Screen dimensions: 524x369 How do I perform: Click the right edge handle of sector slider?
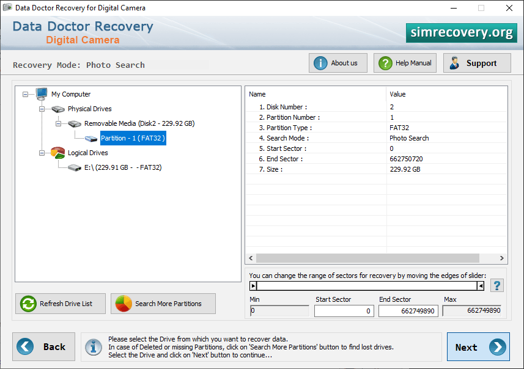coord(481,286)
